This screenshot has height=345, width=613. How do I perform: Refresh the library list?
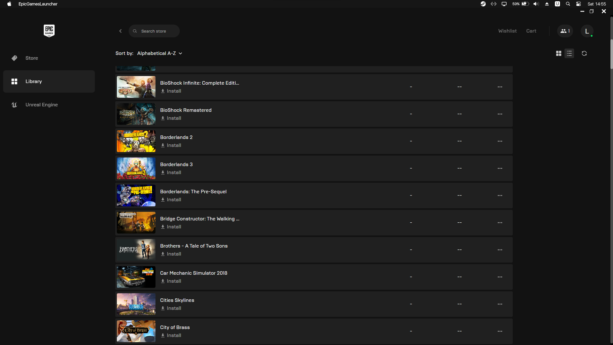[584, 53]
